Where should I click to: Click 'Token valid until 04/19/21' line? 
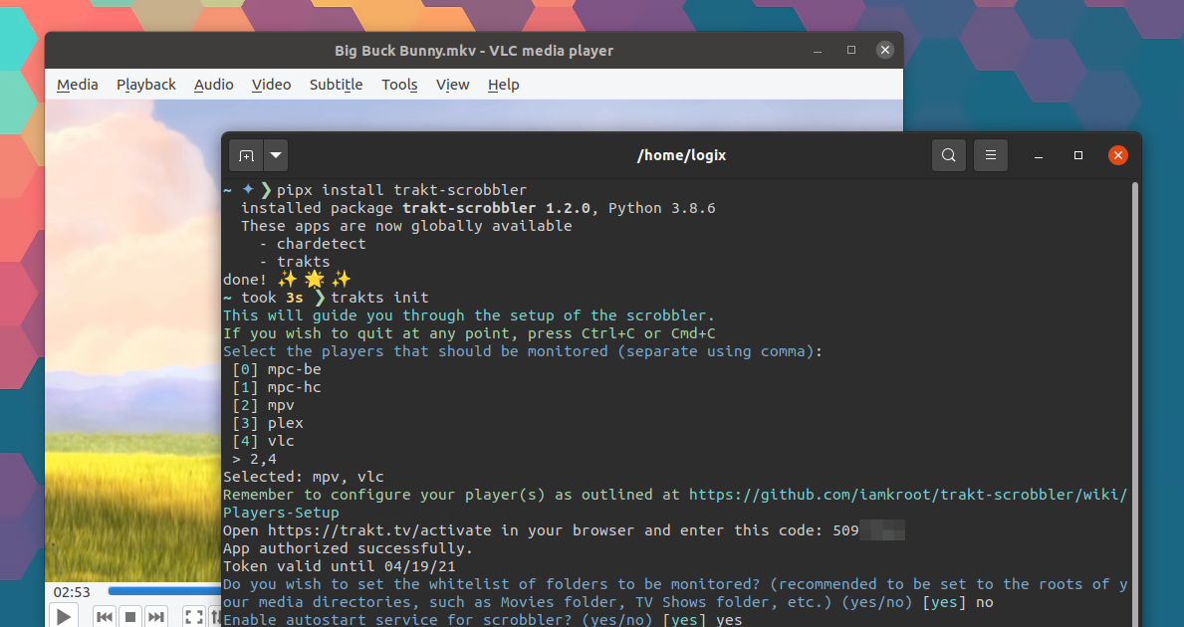point(339,566)
